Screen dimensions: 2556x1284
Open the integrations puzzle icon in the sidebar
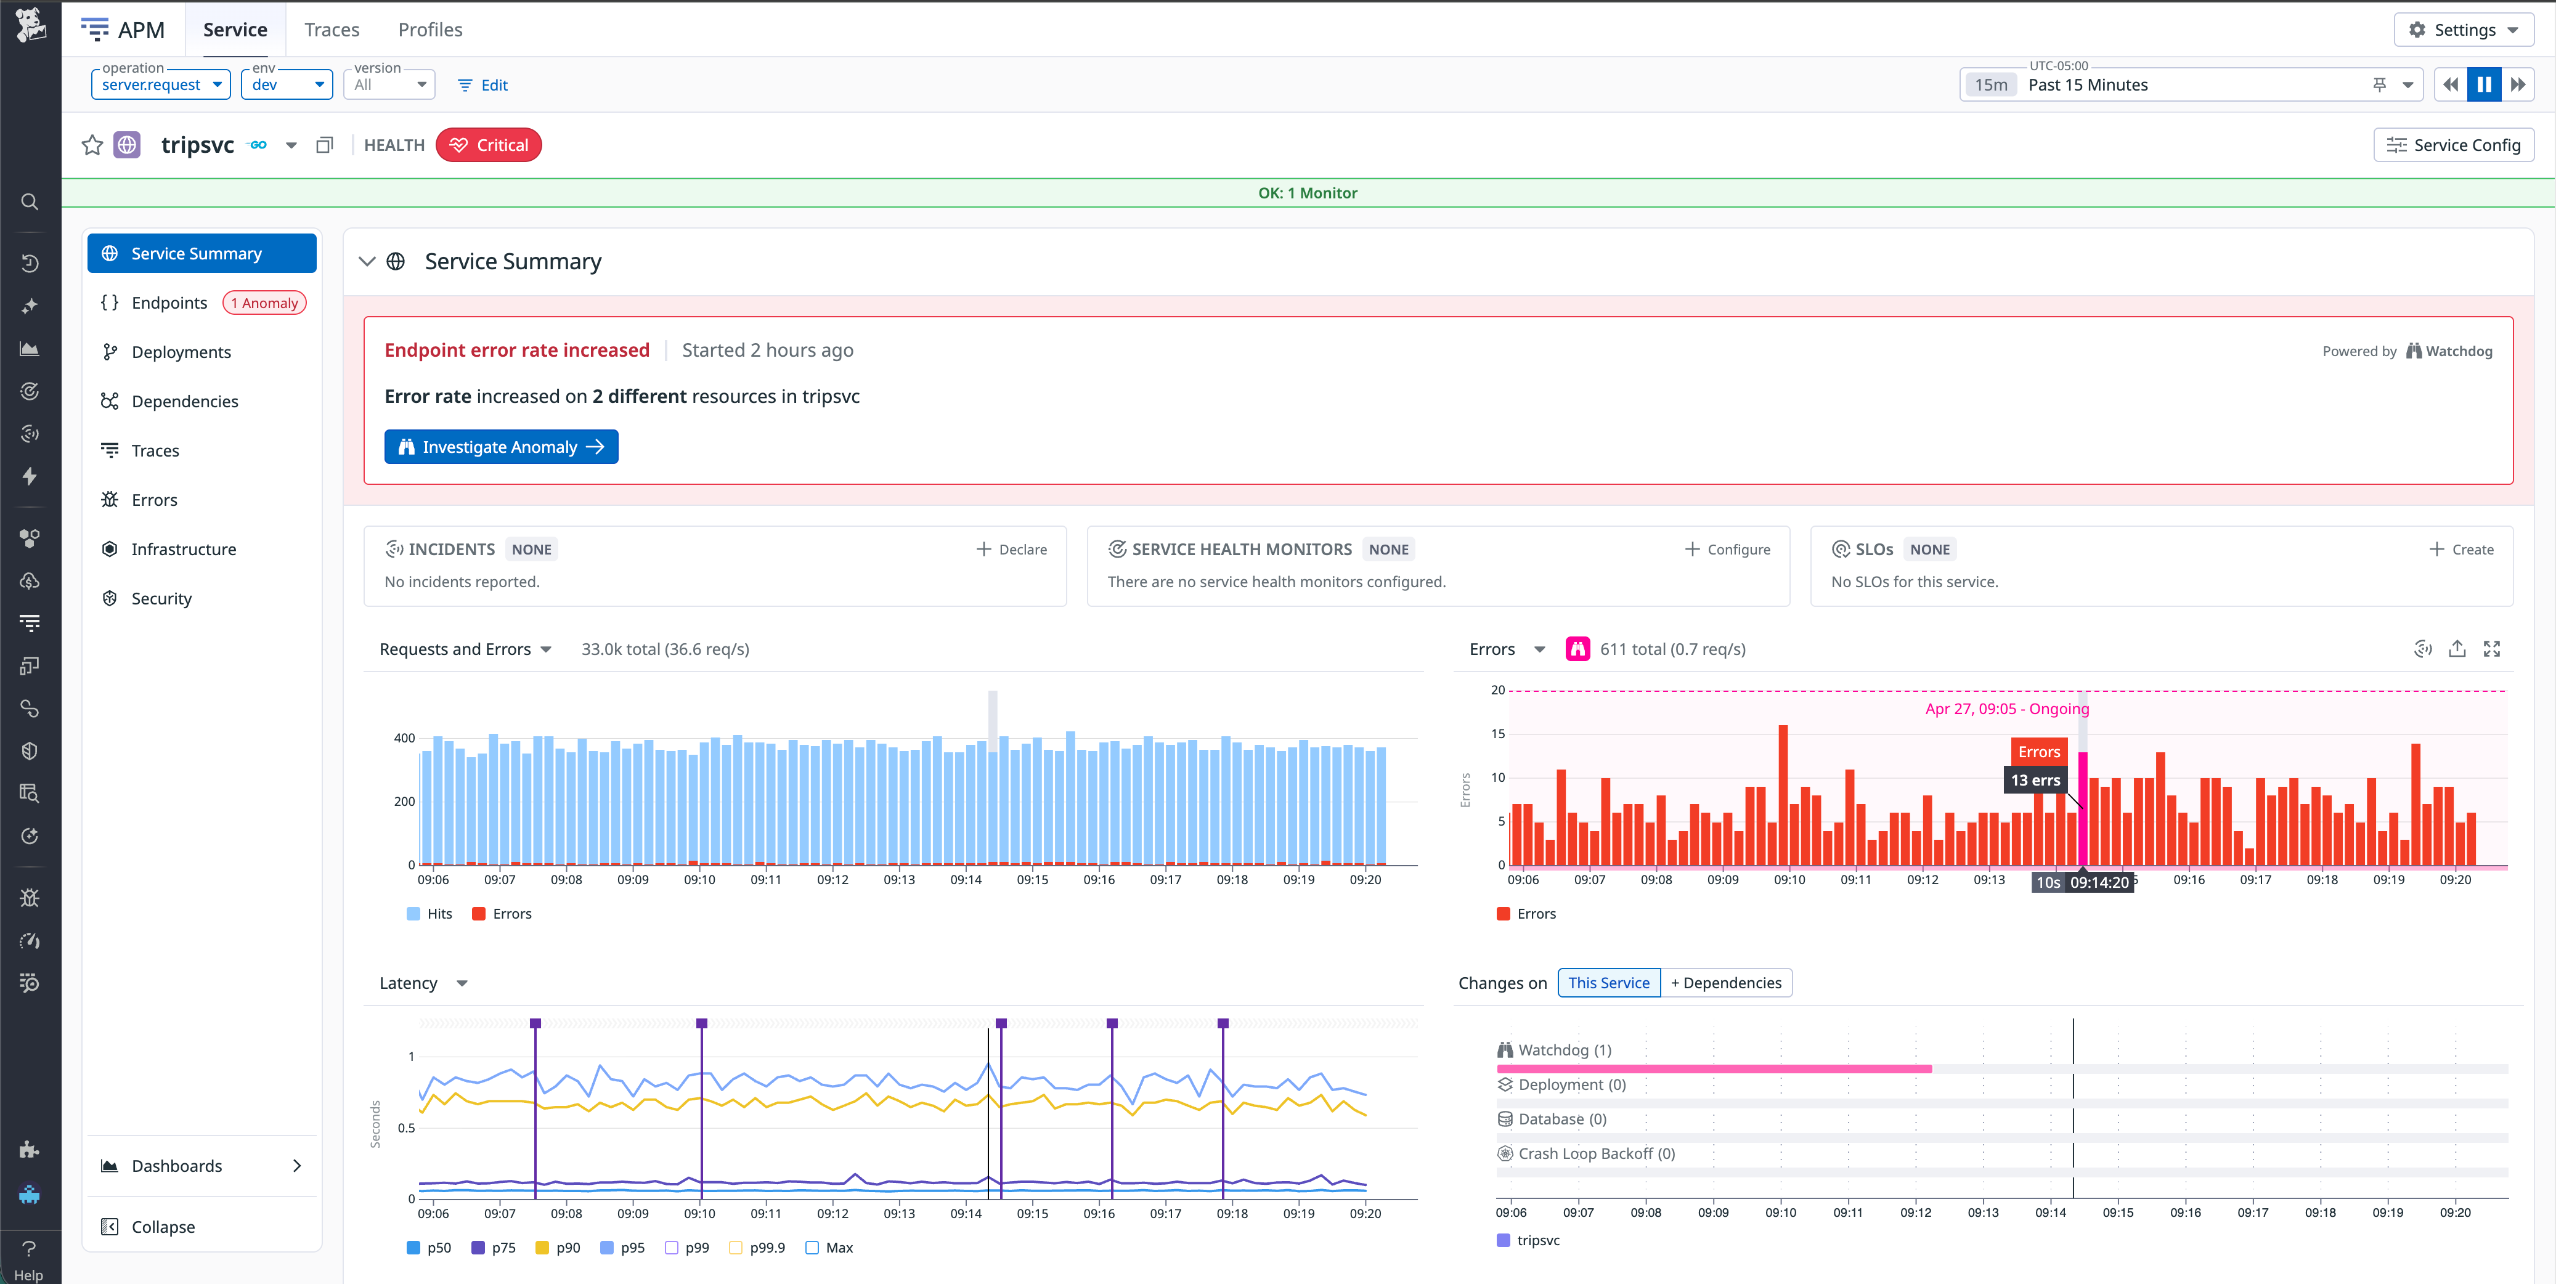pyautogui.click(x=30, y=1150)
